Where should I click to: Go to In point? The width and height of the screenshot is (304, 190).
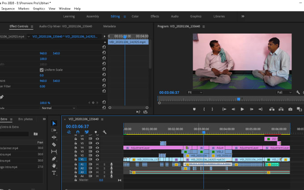(x=224, y=110)
